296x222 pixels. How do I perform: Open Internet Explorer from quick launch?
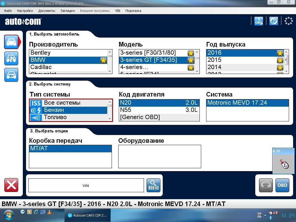(36, 212)
